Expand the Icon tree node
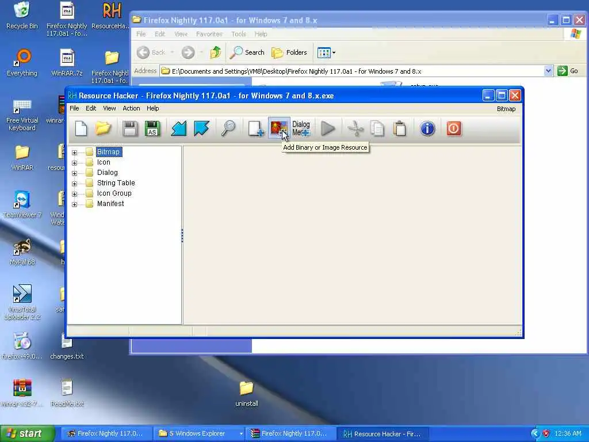The width and height of the screenshot is (589, 442). click(74, 163)
